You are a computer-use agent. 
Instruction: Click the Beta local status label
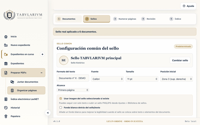pos(191,121)
